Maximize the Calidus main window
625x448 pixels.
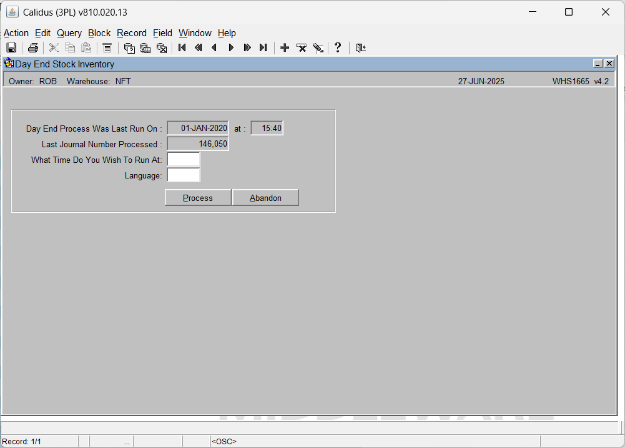pyautogui.click(x=569, y=12)
